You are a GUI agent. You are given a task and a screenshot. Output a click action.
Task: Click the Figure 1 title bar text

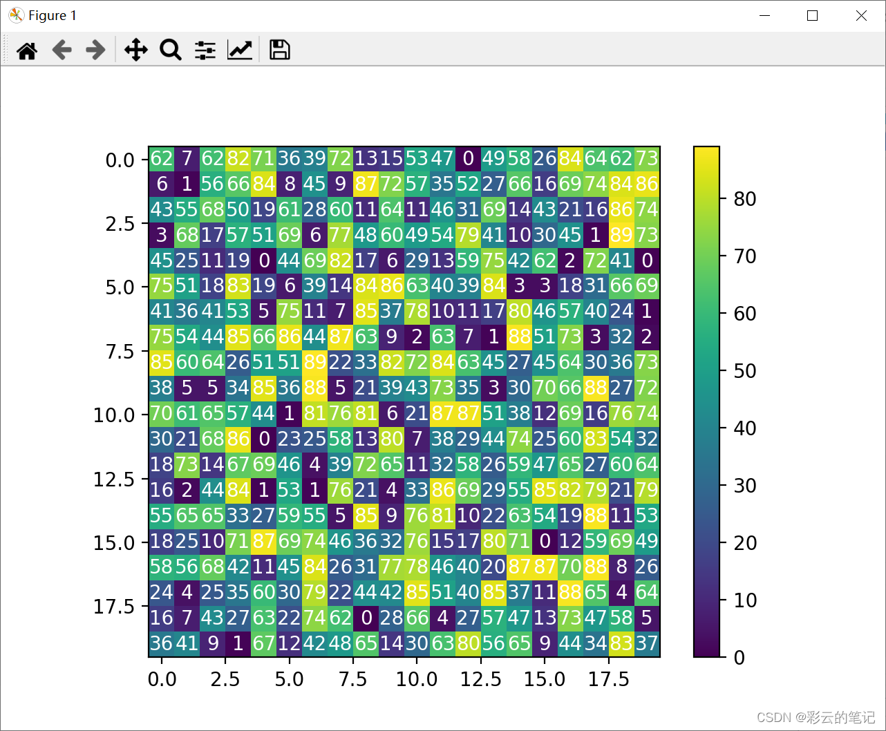(x=53, y=15)
